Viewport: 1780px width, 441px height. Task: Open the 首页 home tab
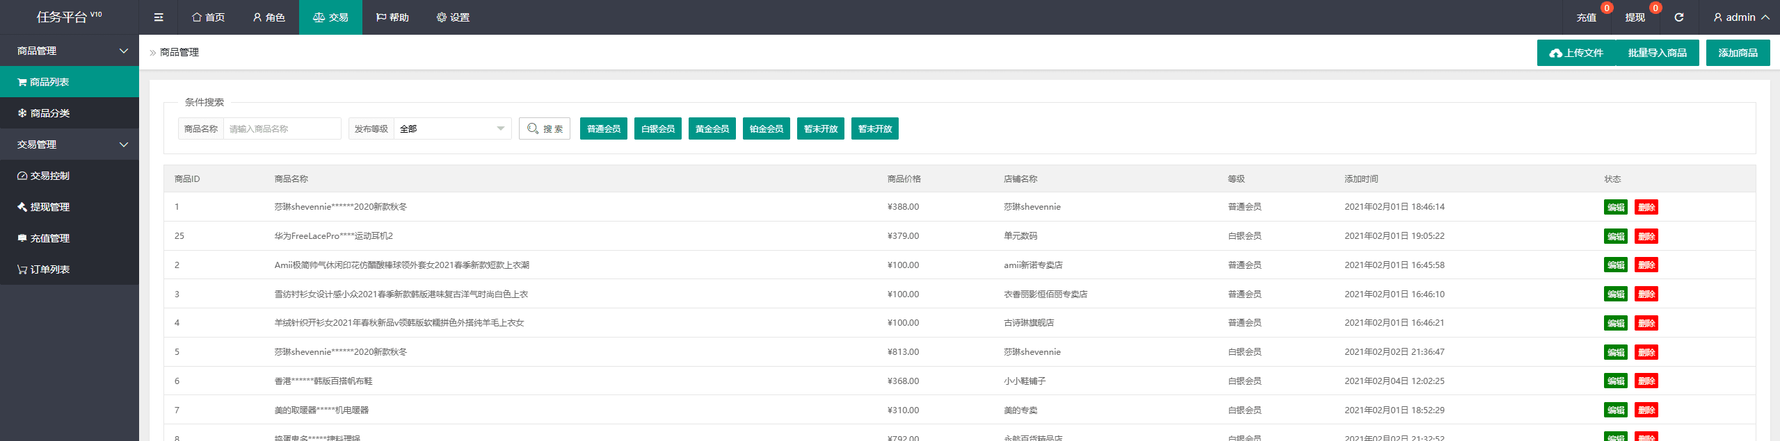[x=209, y=17]
